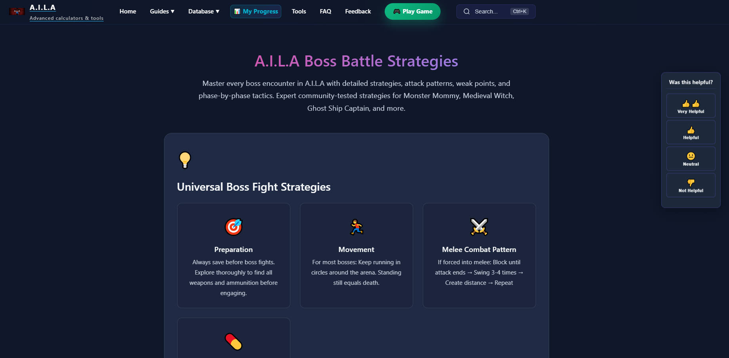The image size is (729, 358).
Task: Click the A.I.L.A logo image
Action: [x=17, y=11]
